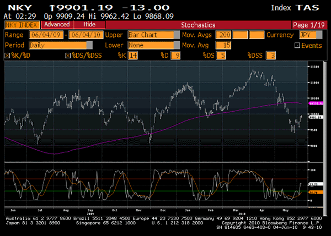Click the Hide tab
Screen dimensions: 331x236
pyautogui.click(x=89, y=25)
